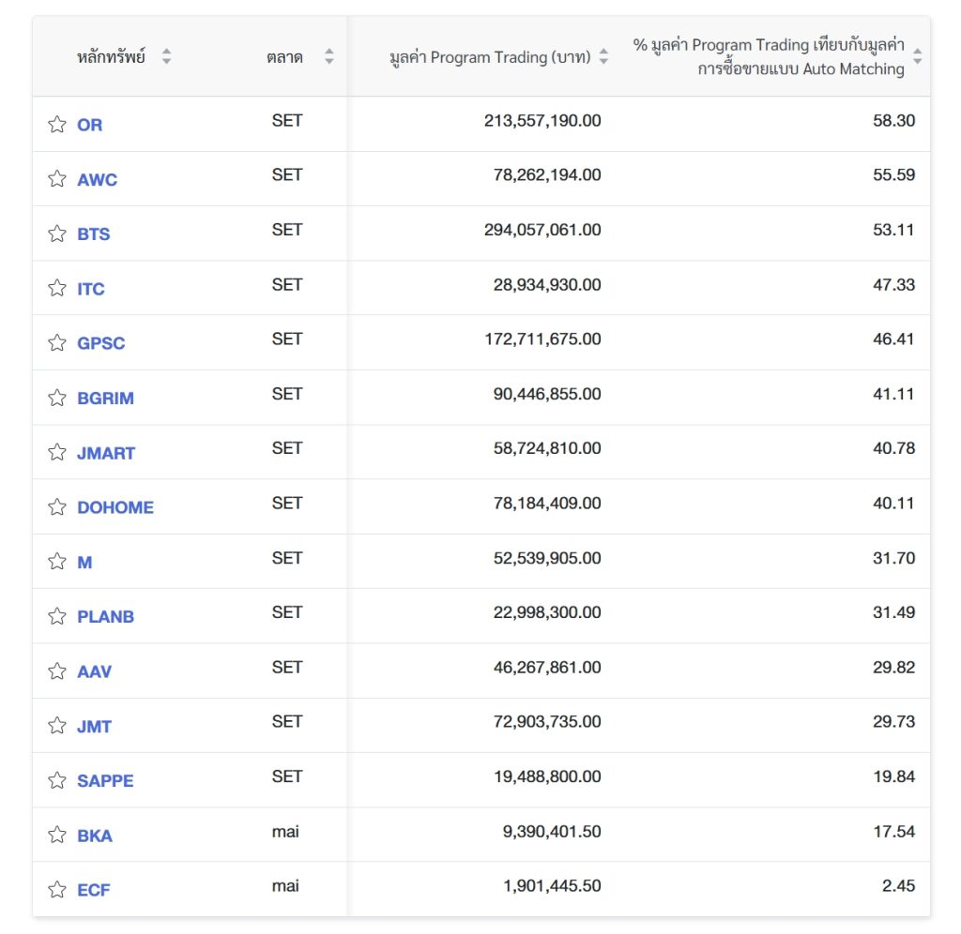Image resolution: width=961 pixels, height=934 pixels.
Task: Sort by % Auto Matching column arrows
Action: coord(918,56)
